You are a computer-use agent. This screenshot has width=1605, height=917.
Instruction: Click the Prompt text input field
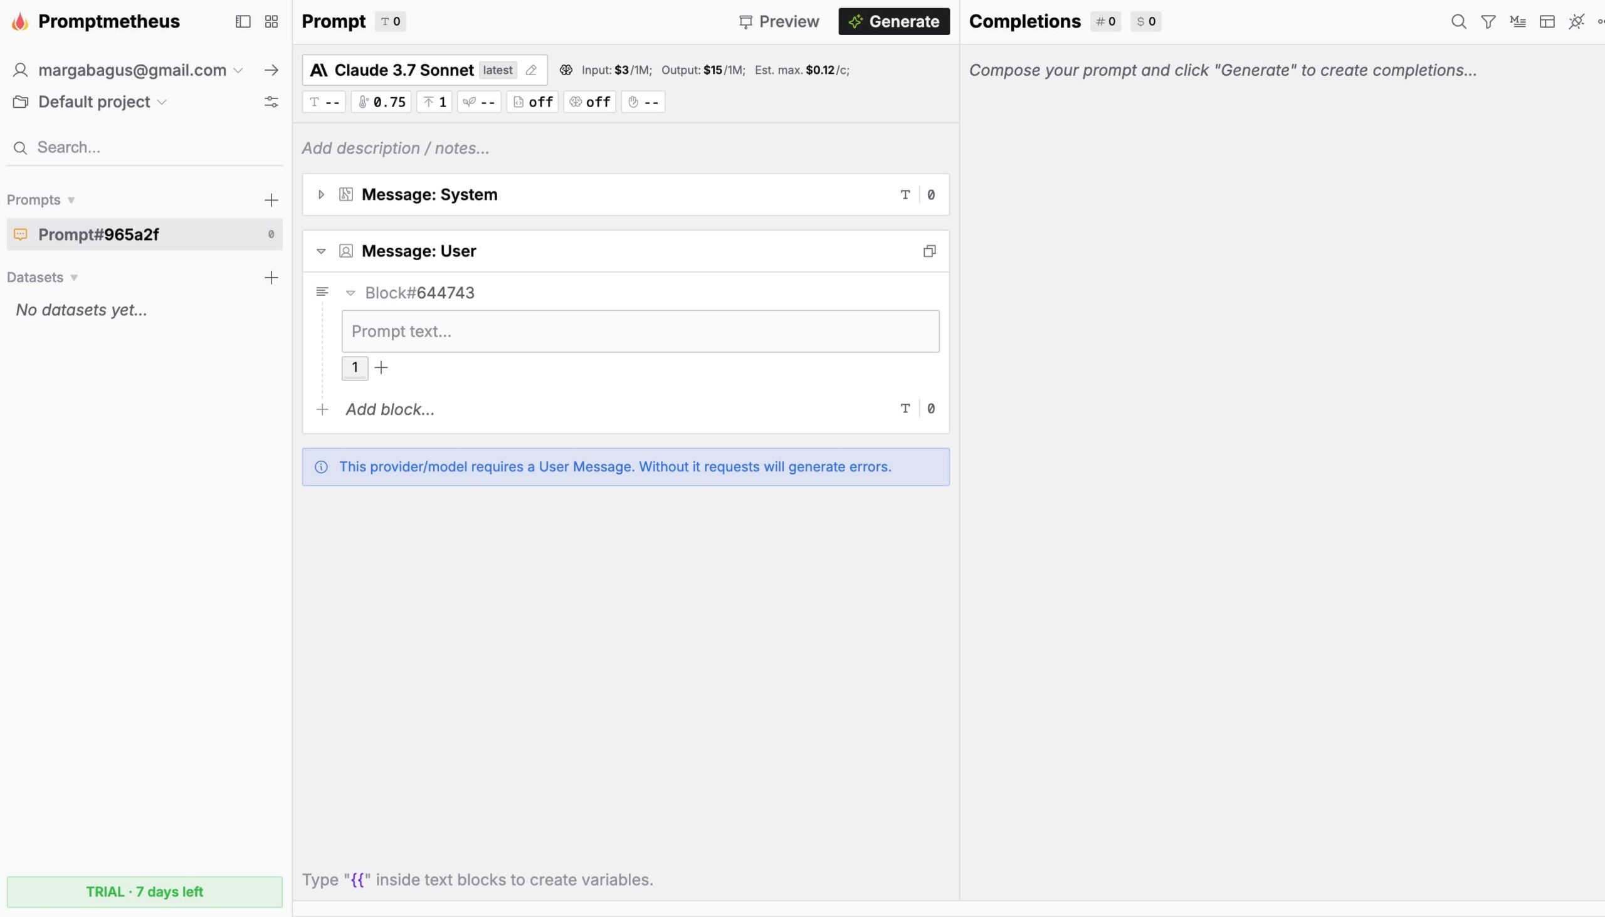tap(640, 332)
